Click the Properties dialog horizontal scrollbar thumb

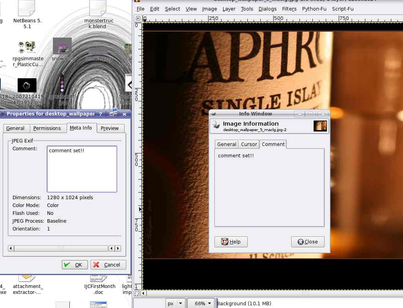pos(61,248)
